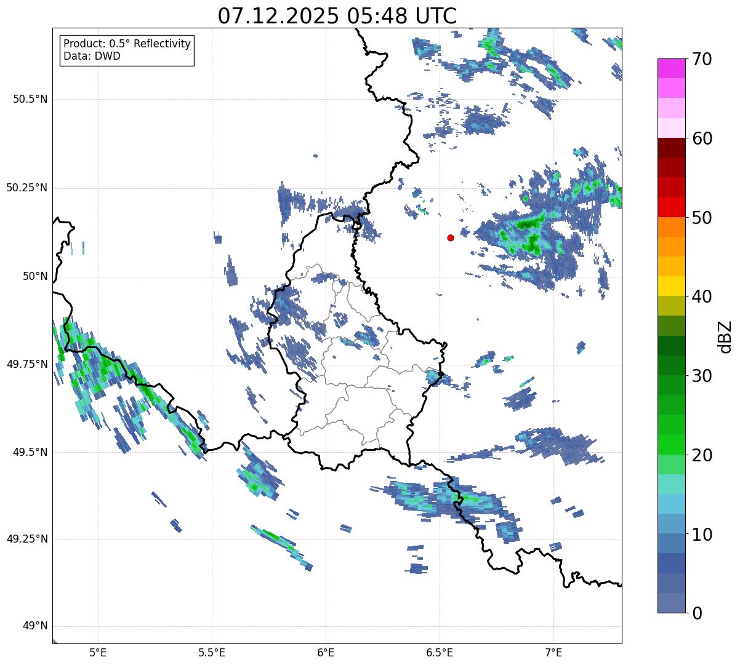This screenshot has height=665, width=740.
Task: Click the colorbar tick label '20'
Action: click(x=702, y=455)
